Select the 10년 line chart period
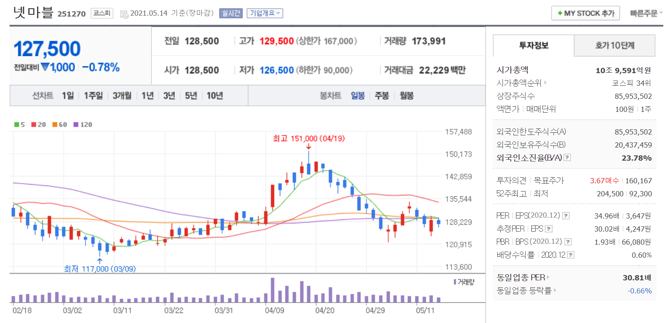This screenshot has height=323, width=672. pyautogui.click(x=215, y=96)
